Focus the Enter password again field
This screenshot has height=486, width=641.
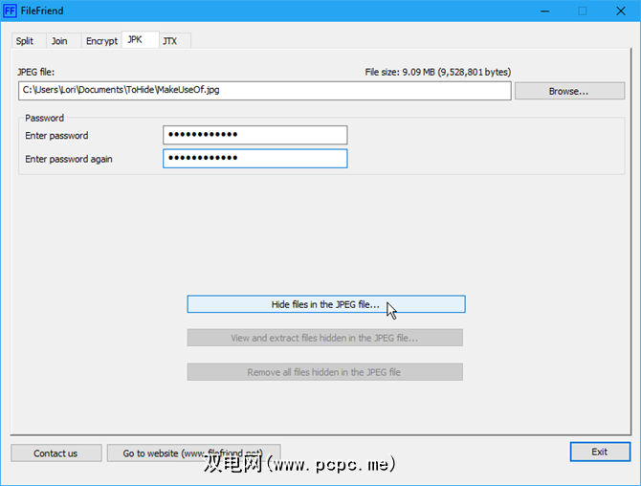255,159
